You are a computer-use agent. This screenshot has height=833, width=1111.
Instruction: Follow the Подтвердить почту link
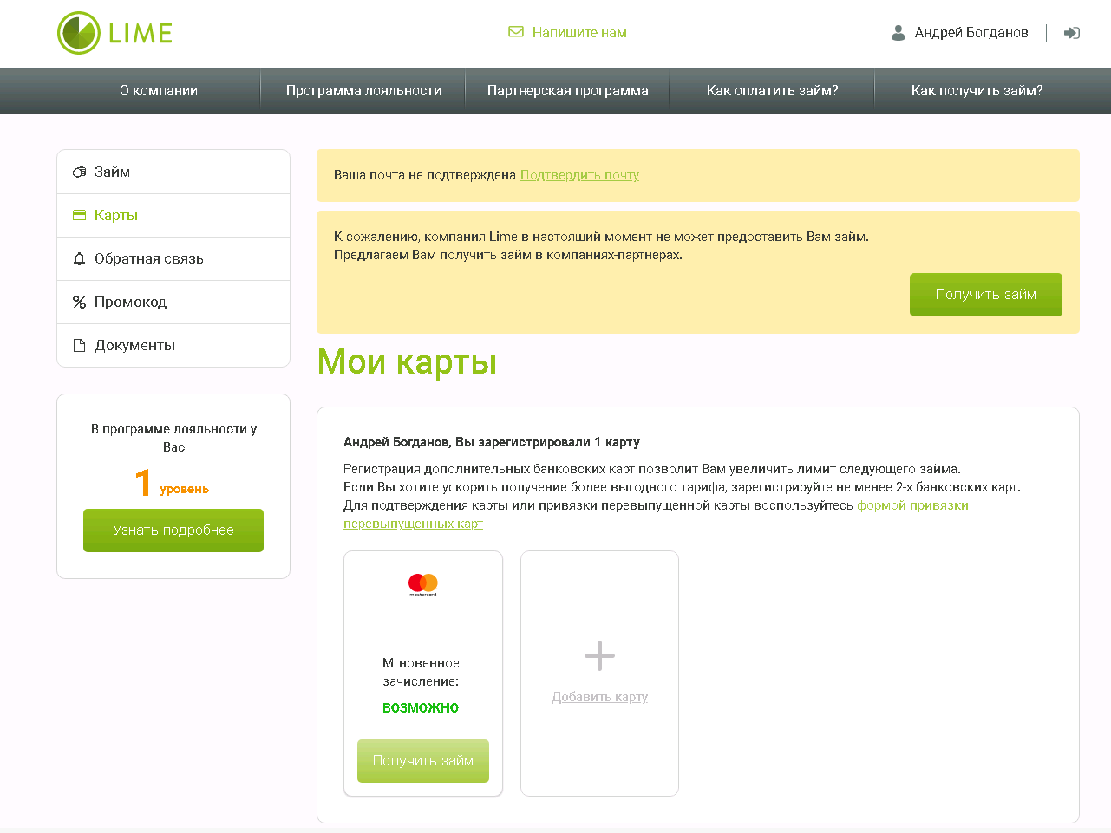pyautogui.click(x=579, y=175)
